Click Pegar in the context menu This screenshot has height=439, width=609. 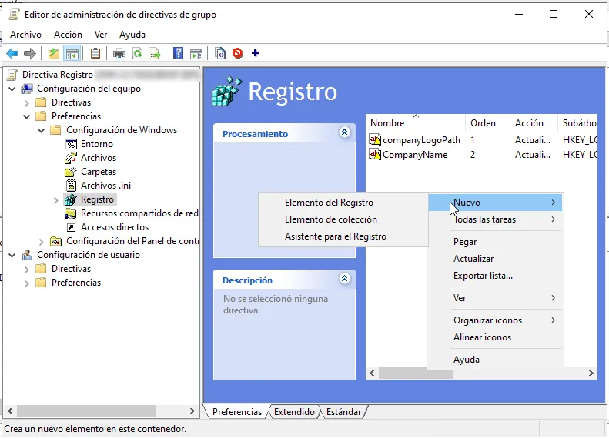pos(496,242)
